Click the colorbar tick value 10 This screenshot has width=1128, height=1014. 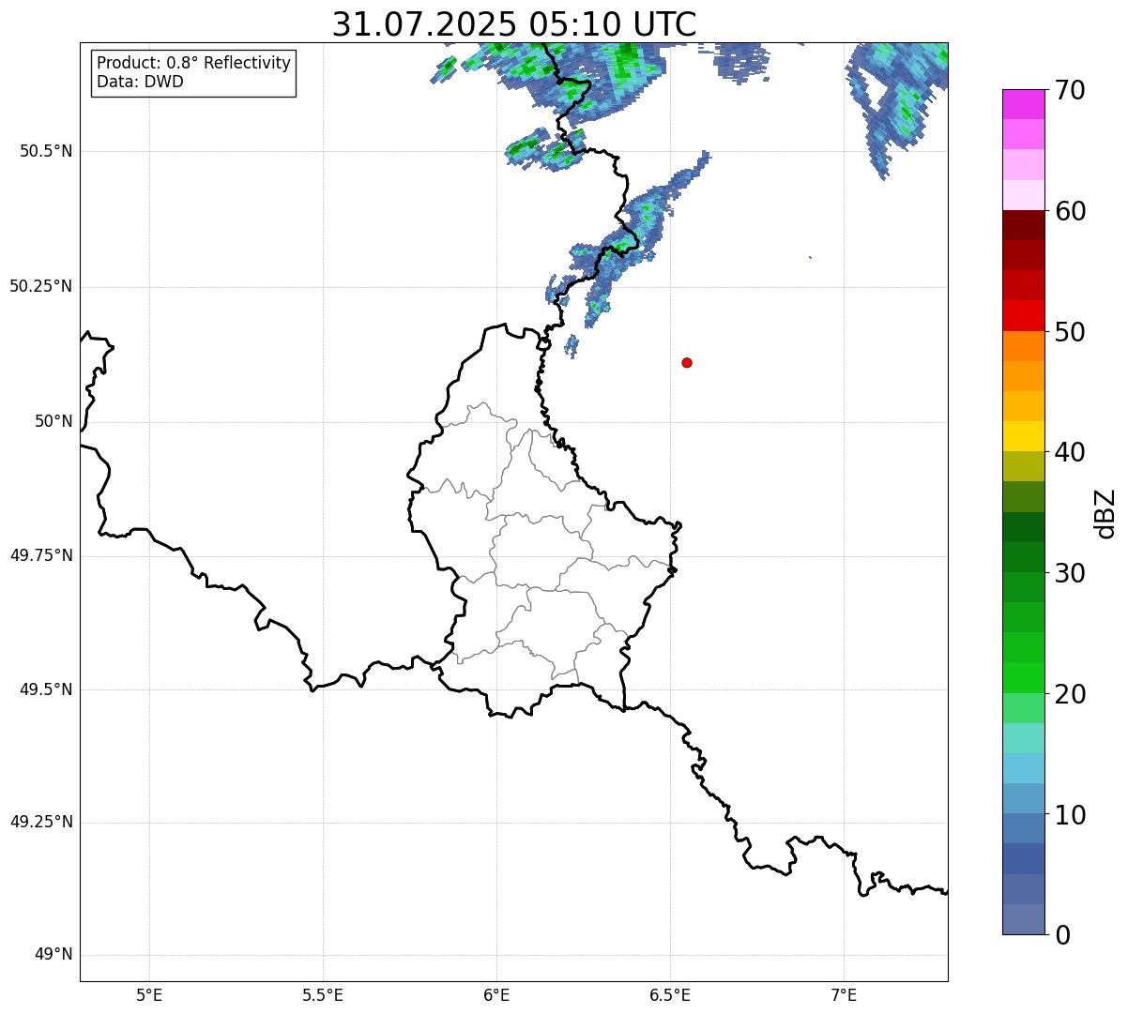[x=1070, y=814]
